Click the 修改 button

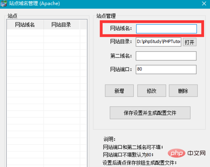[152, 91]
